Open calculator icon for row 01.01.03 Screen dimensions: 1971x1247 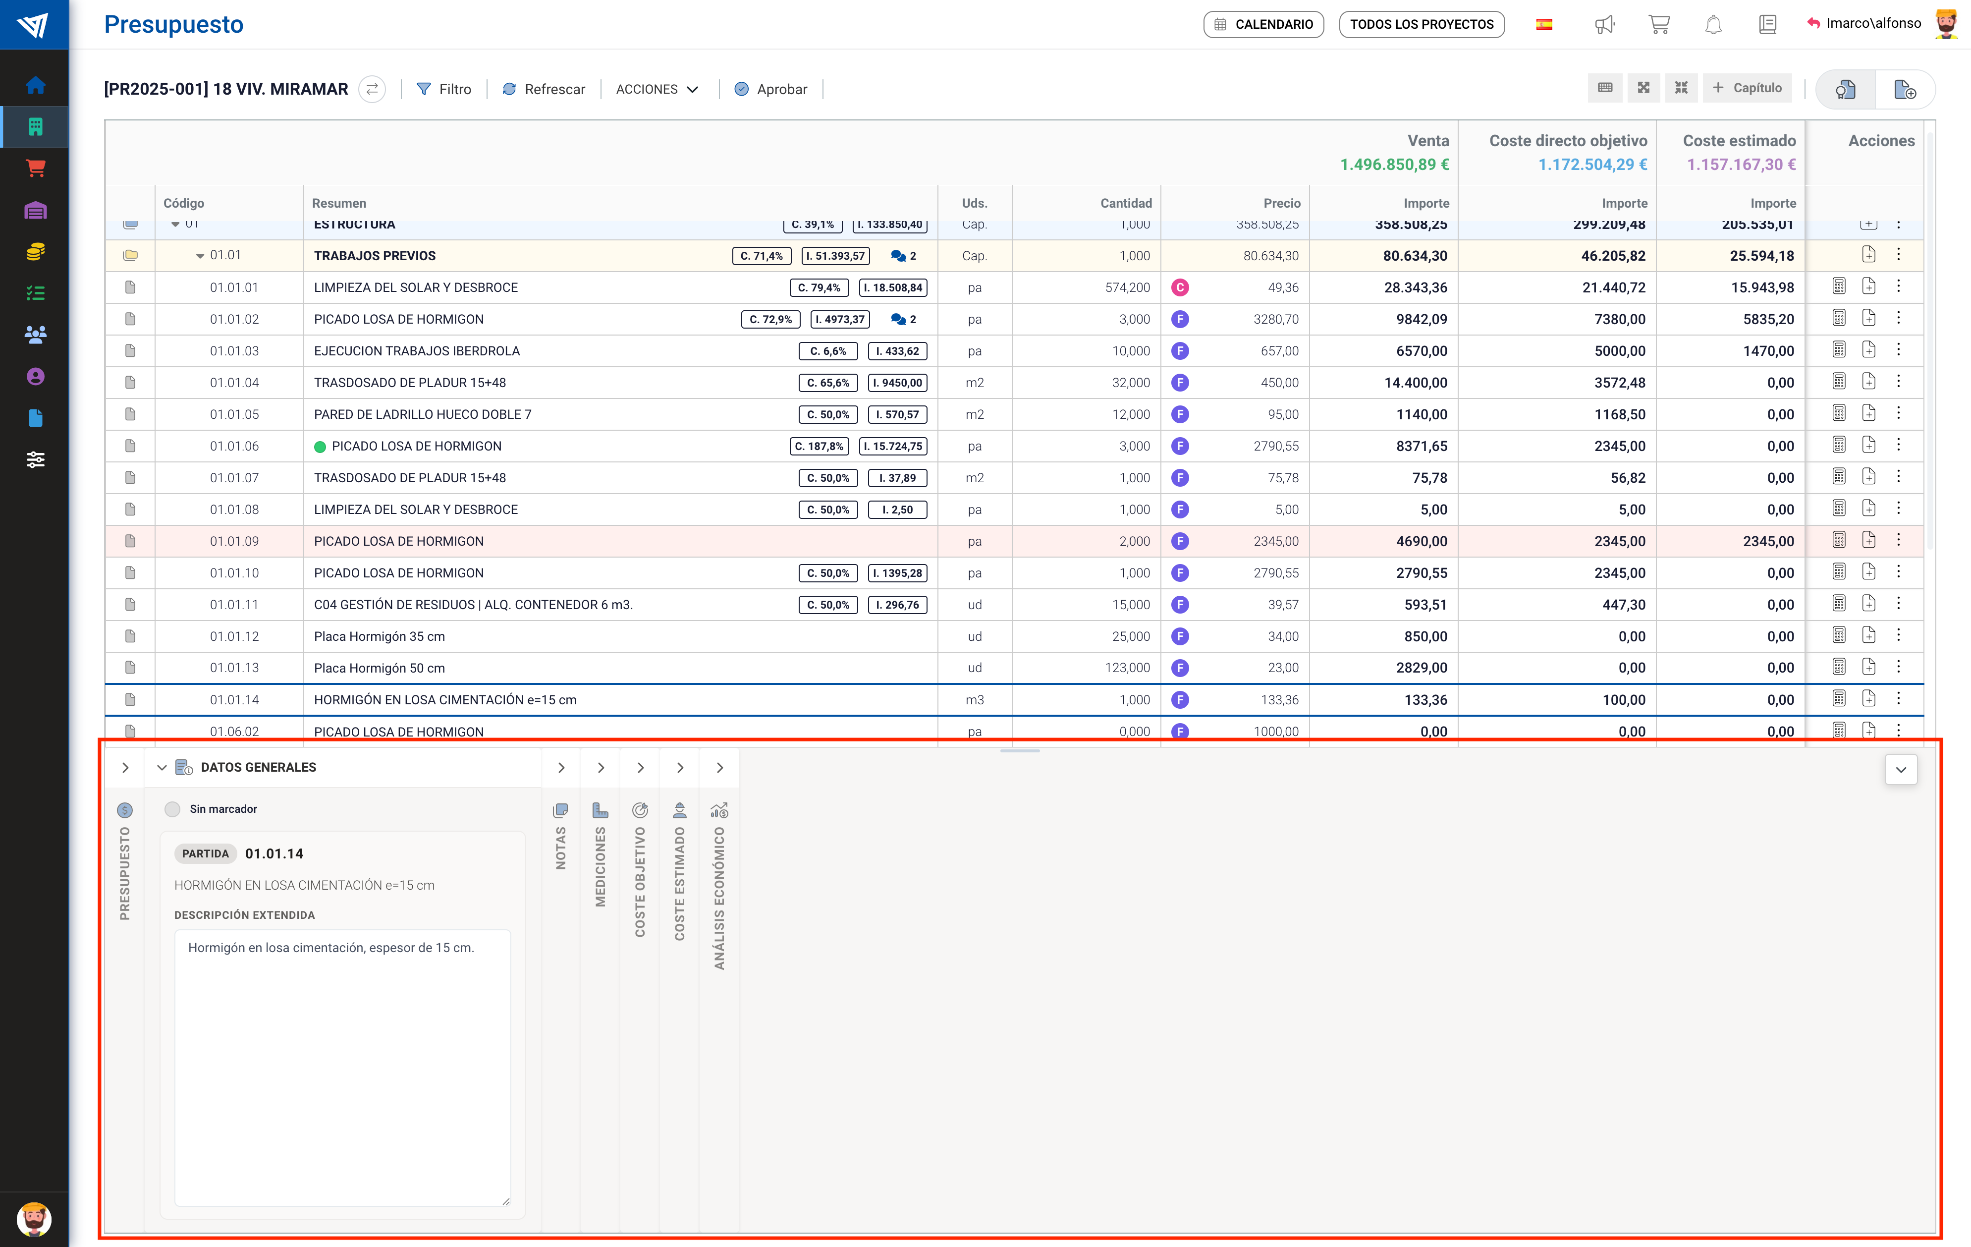point(1838,350)
